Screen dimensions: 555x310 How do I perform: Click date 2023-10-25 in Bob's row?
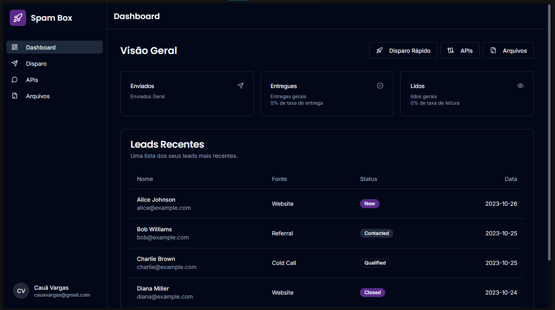[x=501, y=233]
